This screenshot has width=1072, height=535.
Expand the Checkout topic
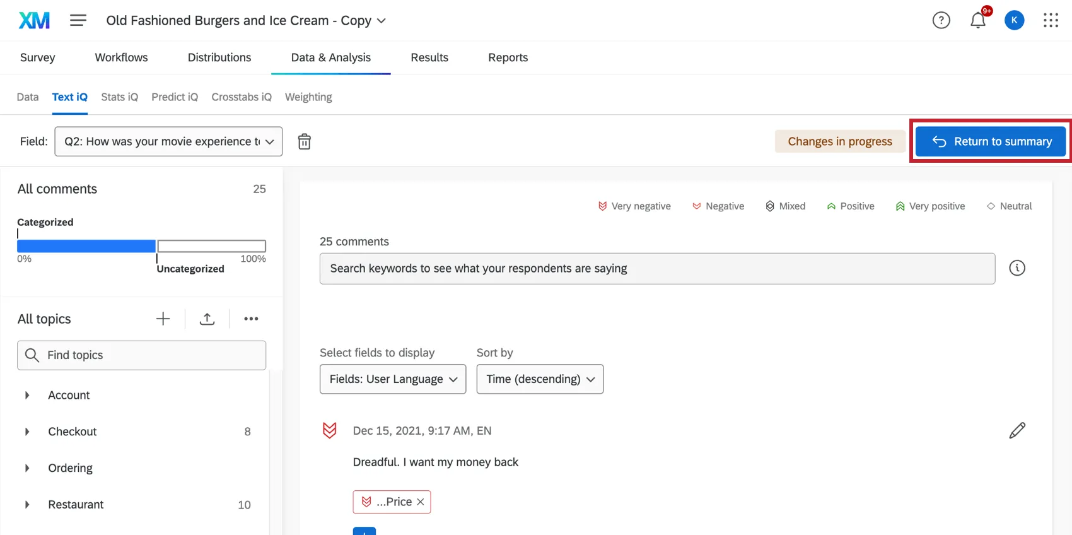pos(27,432)
